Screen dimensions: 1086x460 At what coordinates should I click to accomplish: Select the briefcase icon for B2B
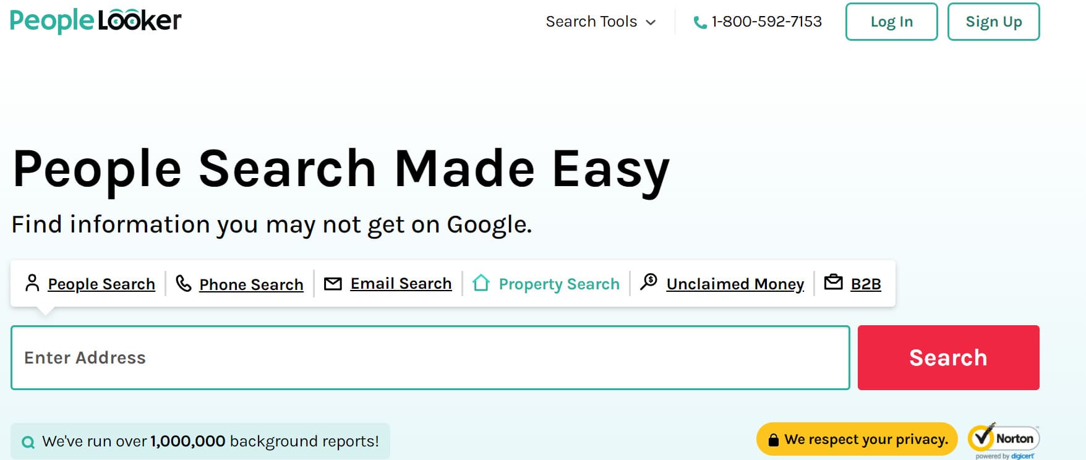tap(834, 282)
